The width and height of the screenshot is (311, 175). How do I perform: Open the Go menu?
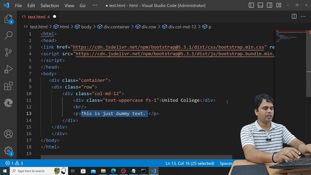(x=83, y=5)
